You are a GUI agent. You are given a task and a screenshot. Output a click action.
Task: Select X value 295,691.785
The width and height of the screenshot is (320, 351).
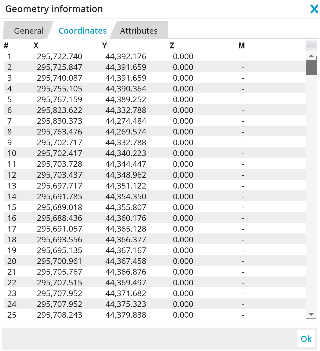59,197
